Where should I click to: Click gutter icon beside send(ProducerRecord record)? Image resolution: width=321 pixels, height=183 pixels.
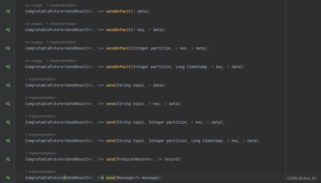click(x=8, y=159)
